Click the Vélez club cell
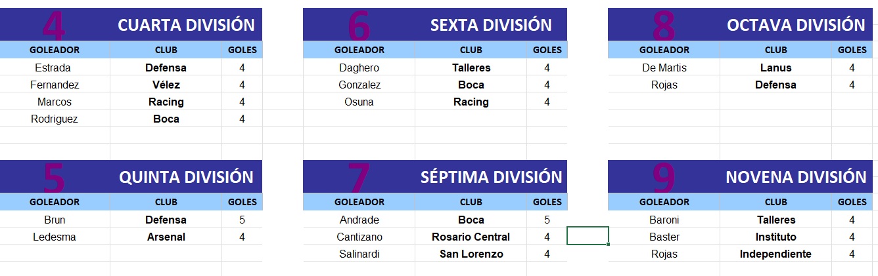This screenshot has height=276, width=878. (x=166, y=85)
